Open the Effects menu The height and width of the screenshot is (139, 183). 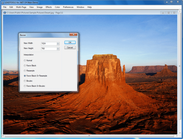point(49,7)
